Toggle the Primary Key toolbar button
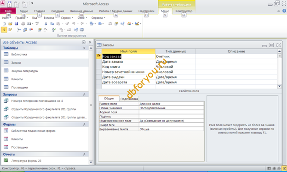287x172 pixels. click(4, 30)
